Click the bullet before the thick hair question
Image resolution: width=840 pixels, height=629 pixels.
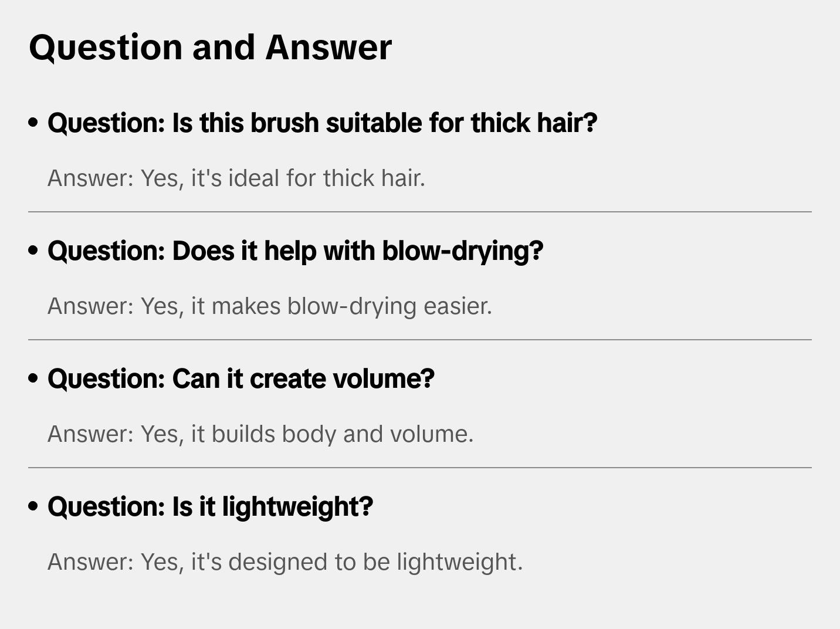(33, 123)
